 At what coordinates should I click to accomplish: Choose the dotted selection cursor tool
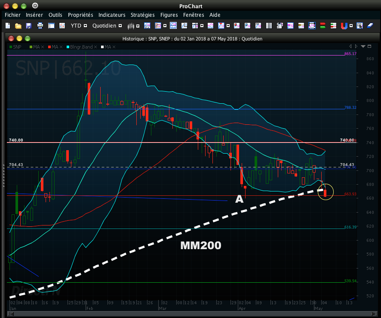(359, 25)
